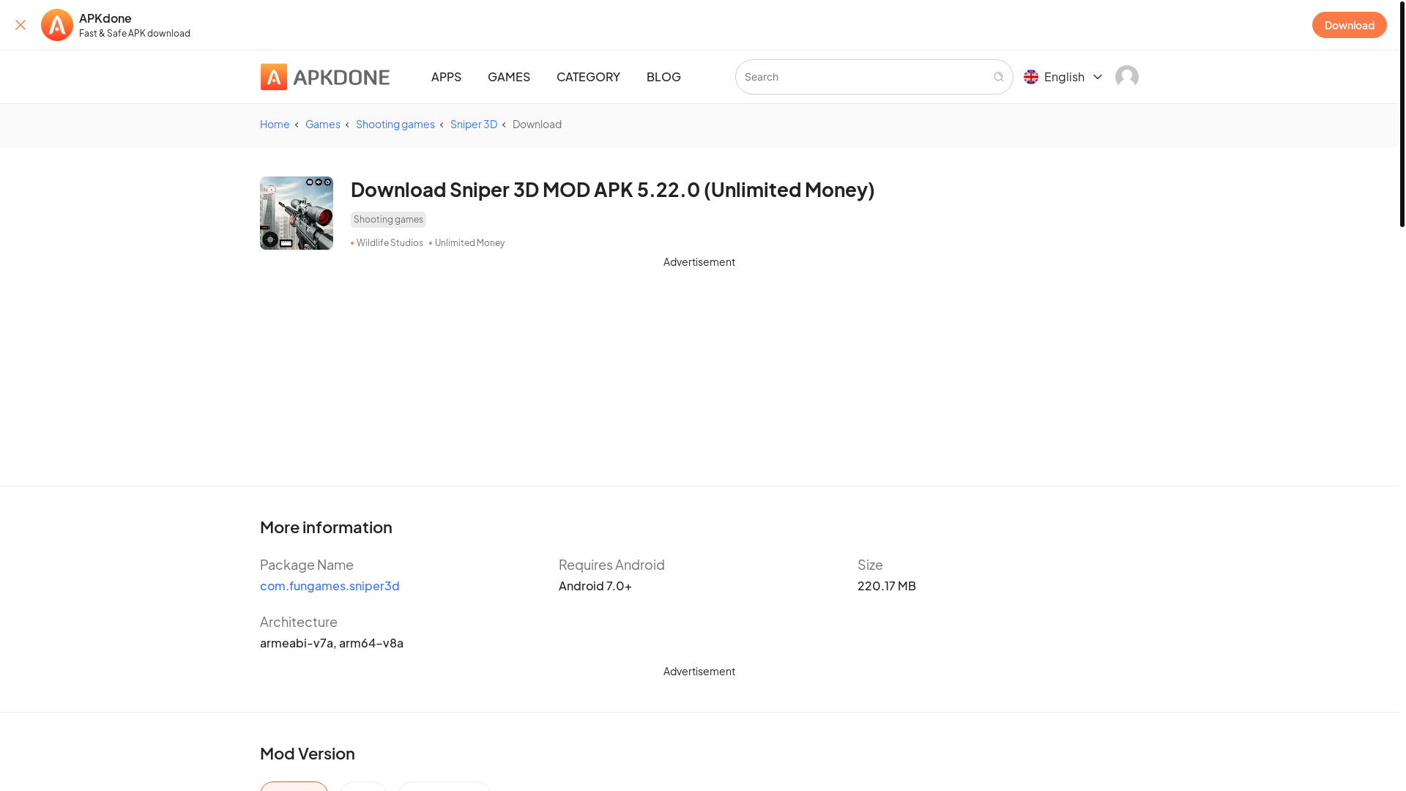Image resolution: width=1406 pixels, height=791 pixels.
Task: Open Shooting games breadcrumb link
Action: tap(395, 125)
